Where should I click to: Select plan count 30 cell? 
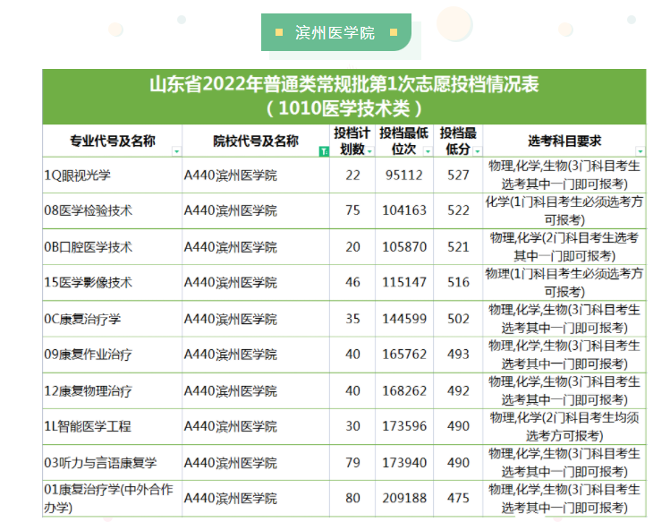tap(352, 426)
